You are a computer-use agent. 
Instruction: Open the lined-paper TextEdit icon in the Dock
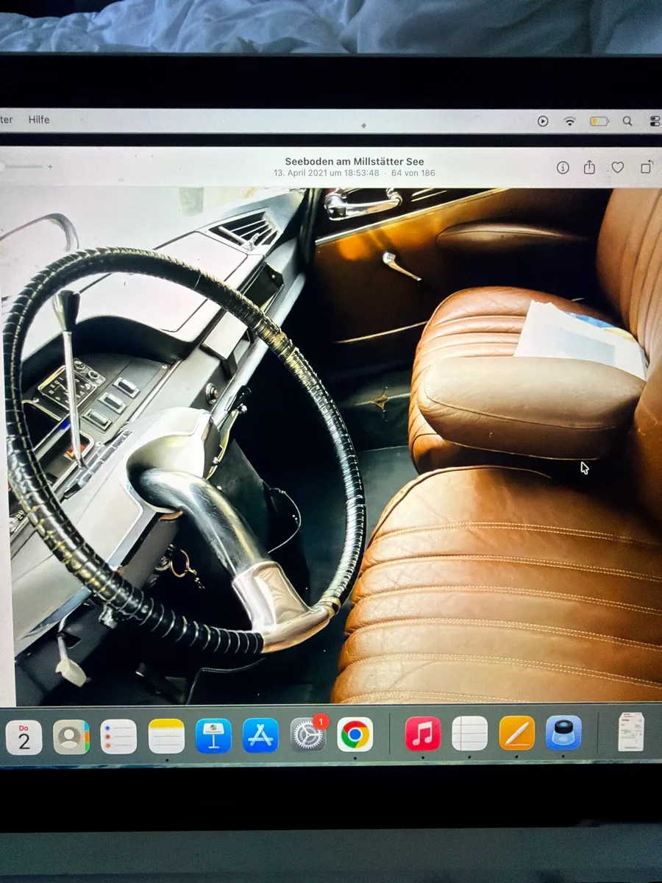pos(469,734)
